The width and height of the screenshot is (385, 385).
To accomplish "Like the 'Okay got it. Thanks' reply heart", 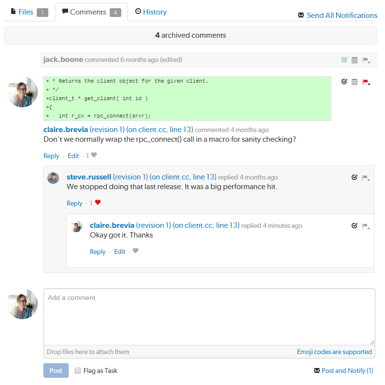I will (136, 251).
